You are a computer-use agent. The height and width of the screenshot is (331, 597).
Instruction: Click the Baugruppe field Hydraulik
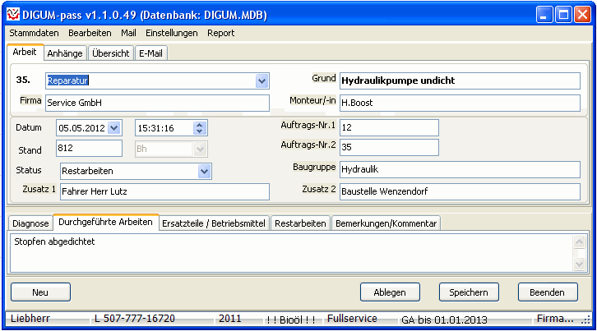460,169
